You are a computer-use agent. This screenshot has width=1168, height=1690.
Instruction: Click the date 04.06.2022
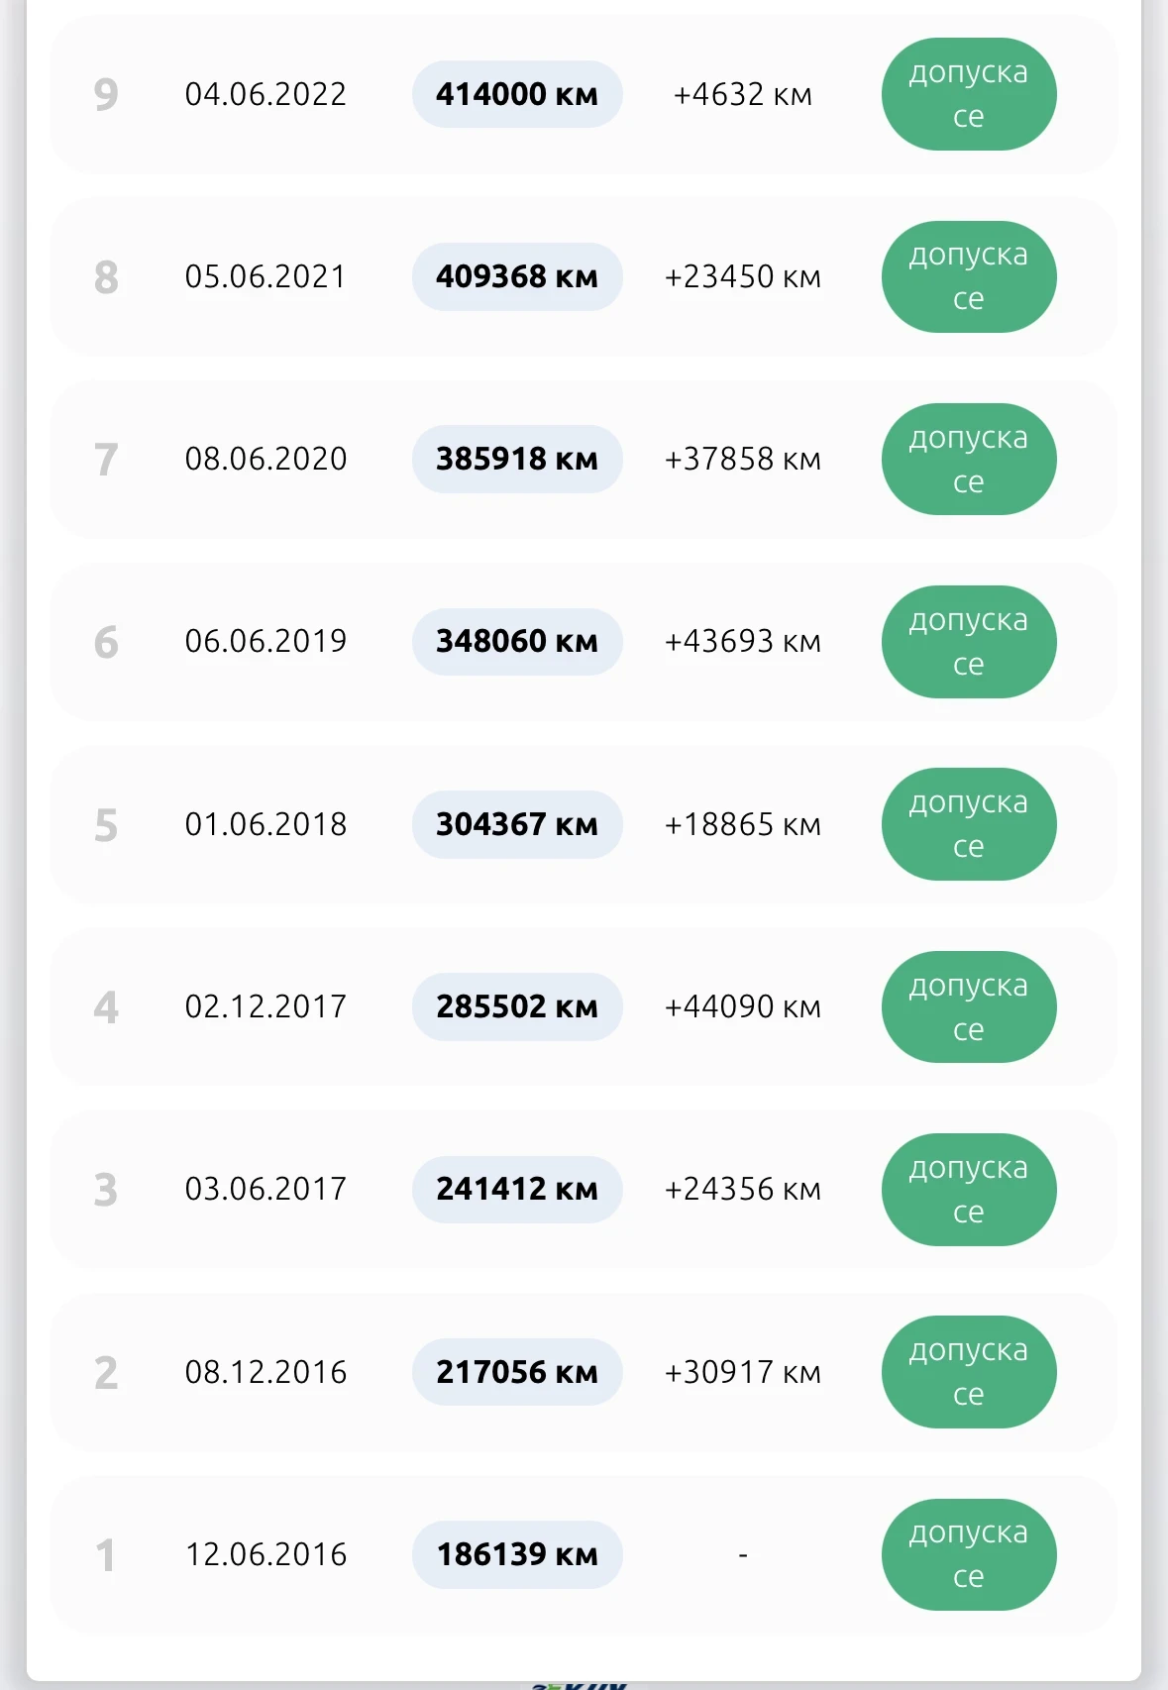pyautogui.click(x=265, y=94)
